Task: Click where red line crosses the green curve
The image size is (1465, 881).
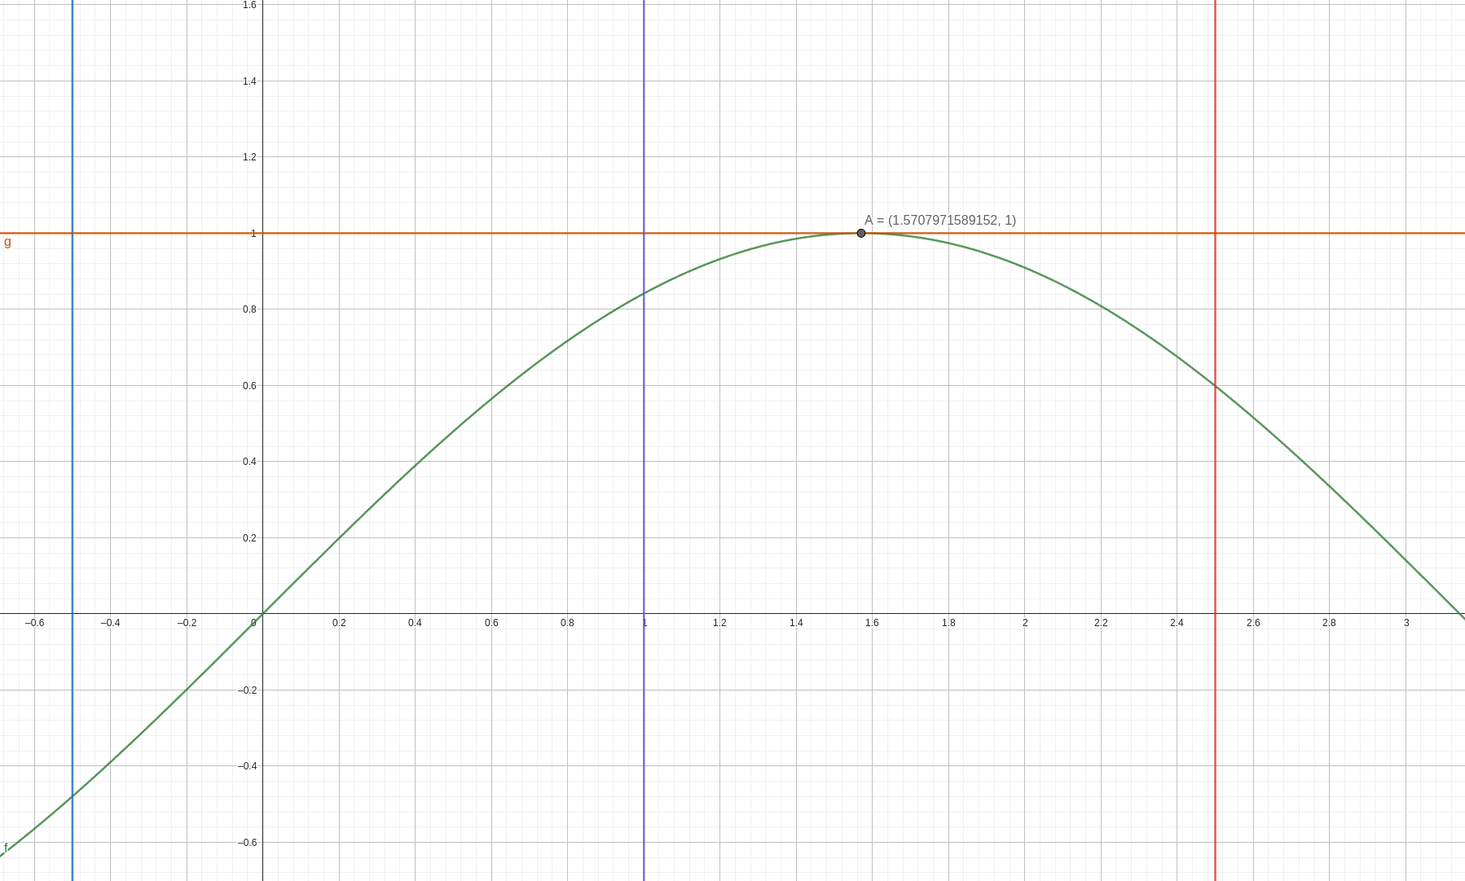Action: pos(1215,386)
